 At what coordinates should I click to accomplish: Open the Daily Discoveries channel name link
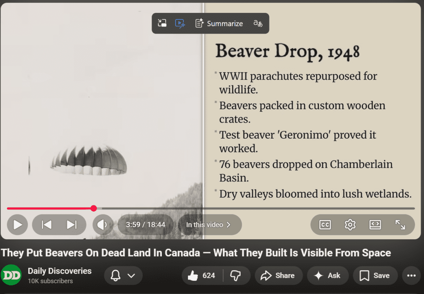(x=60, y=271)
